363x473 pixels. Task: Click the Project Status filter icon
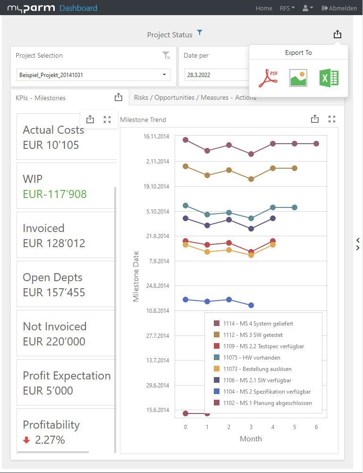pos(200,33)
